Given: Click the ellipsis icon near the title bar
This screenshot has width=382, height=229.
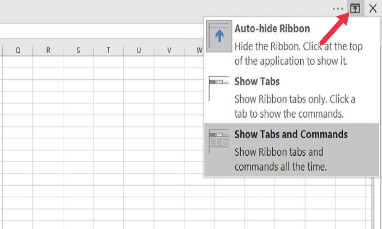Looking at the screenshot, I should click(x=338, y=8).
